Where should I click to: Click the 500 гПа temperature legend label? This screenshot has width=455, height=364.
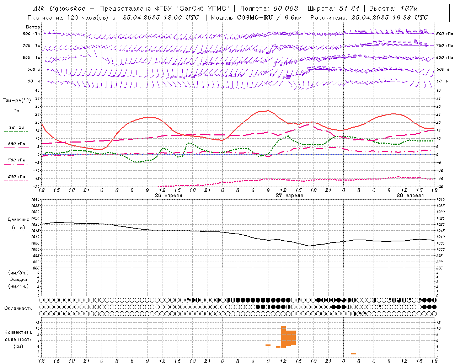pos(17,177)
